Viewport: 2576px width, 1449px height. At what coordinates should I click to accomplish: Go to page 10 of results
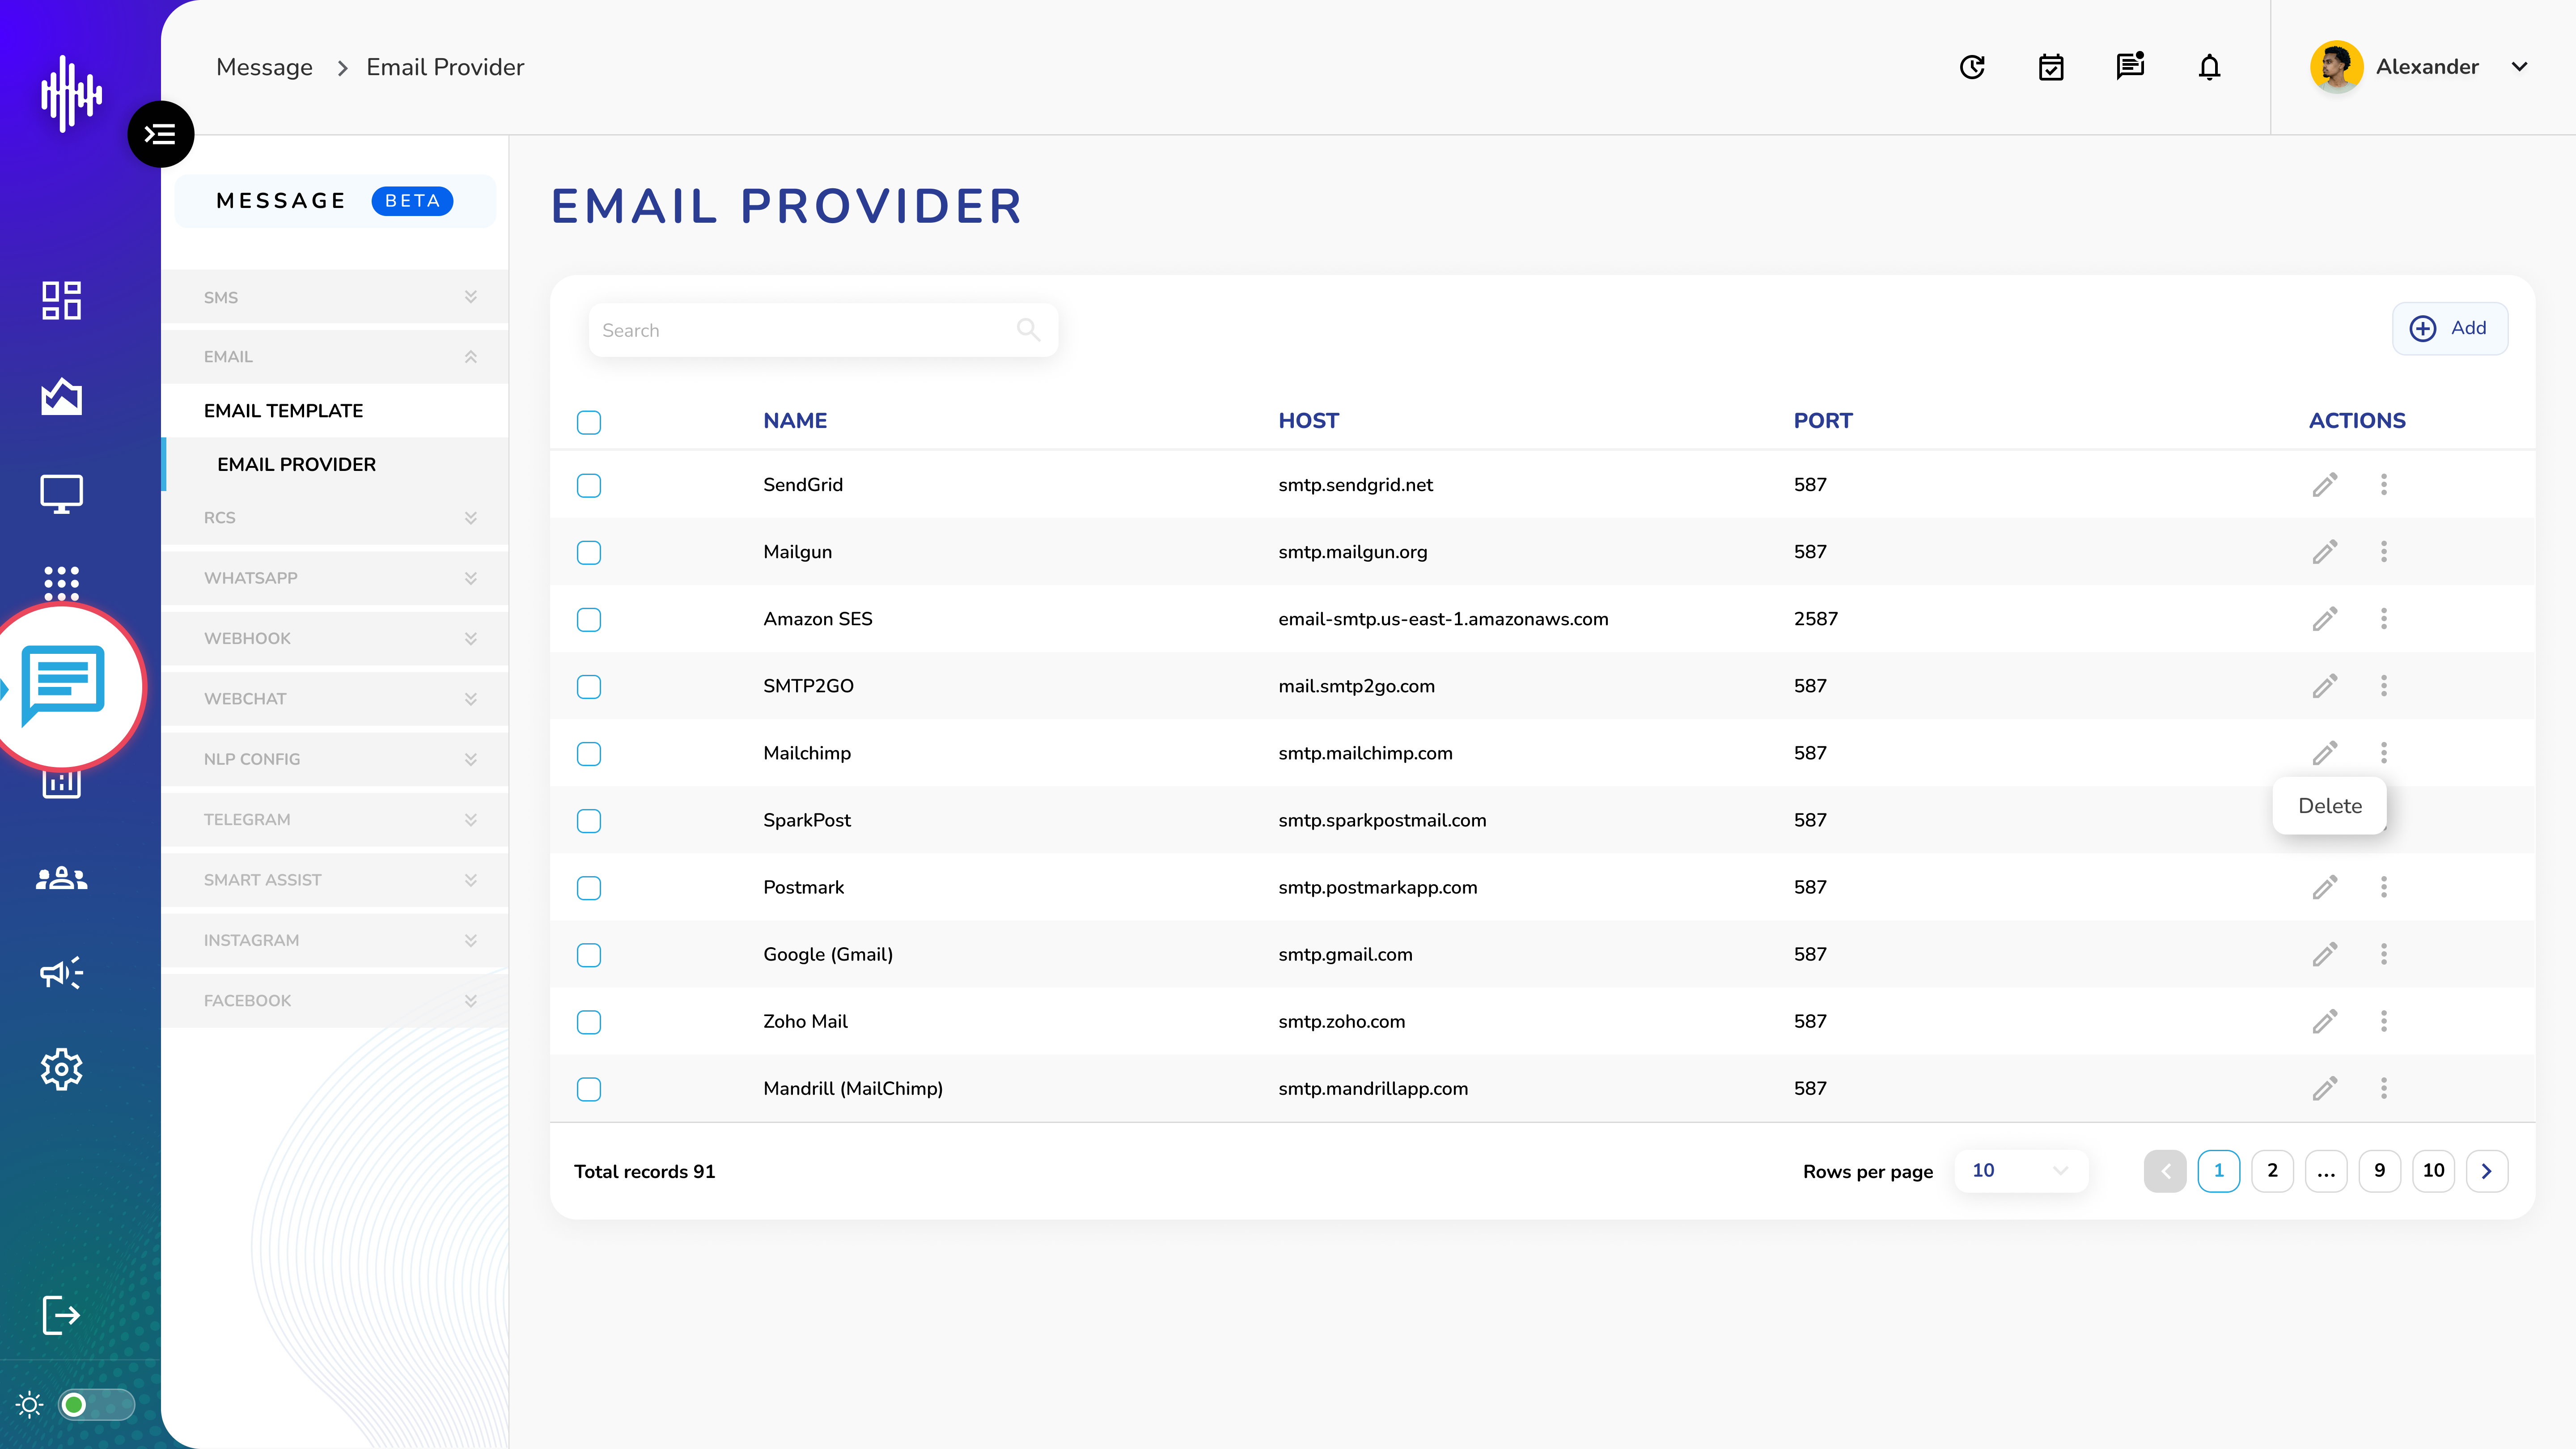2433,1170
